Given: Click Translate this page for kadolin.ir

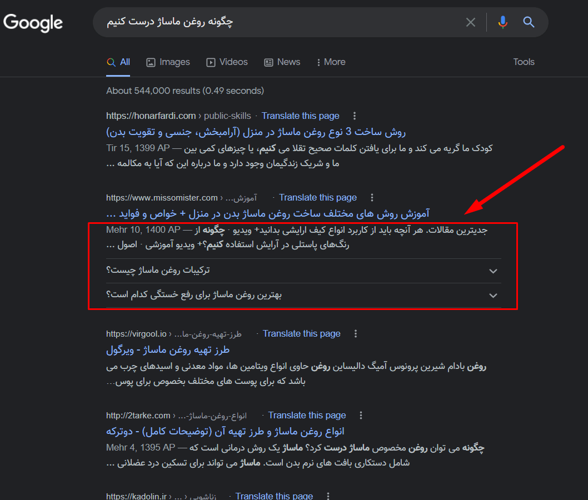Looking at the screenshot, I should tap(274, 496).
